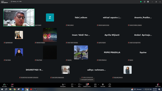Expand the React options arrow
162x91 pixels.
pyautogui.click(x=82, y=84)
